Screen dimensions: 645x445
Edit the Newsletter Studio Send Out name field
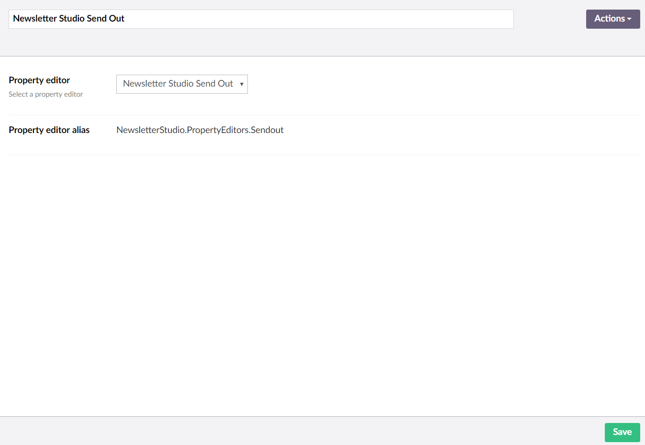coord(261,19)
